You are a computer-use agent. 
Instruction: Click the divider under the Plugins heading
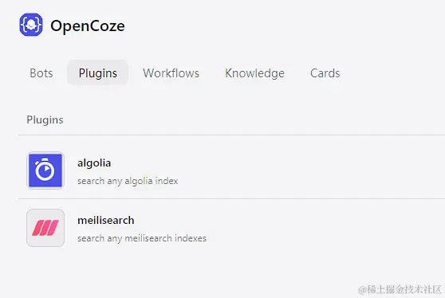click(x=231, y=135)
